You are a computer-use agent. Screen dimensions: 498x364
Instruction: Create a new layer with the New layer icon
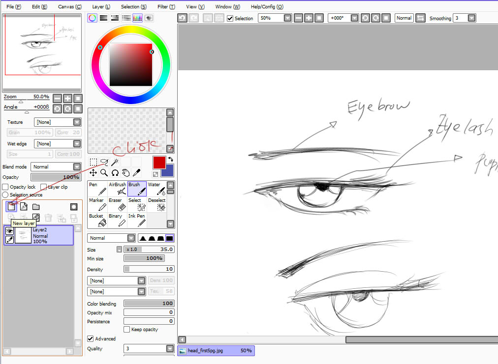[x=10, y=206]
